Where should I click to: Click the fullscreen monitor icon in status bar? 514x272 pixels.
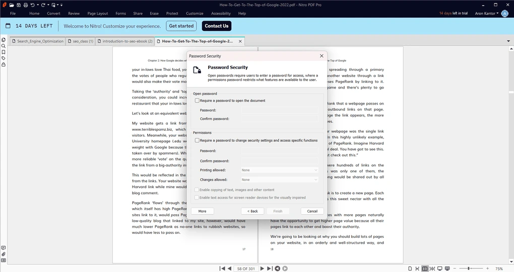coord(440,268)
